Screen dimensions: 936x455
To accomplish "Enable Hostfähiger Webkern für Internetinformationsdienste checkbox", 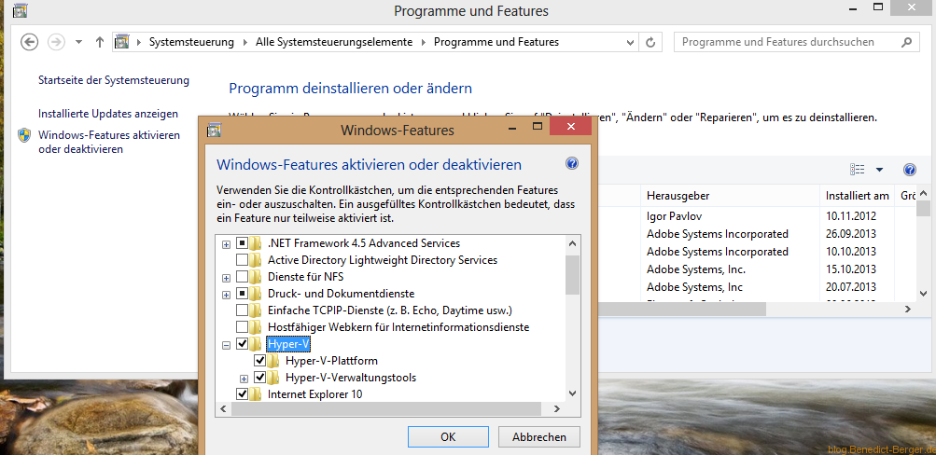I will tap(242, 326).
